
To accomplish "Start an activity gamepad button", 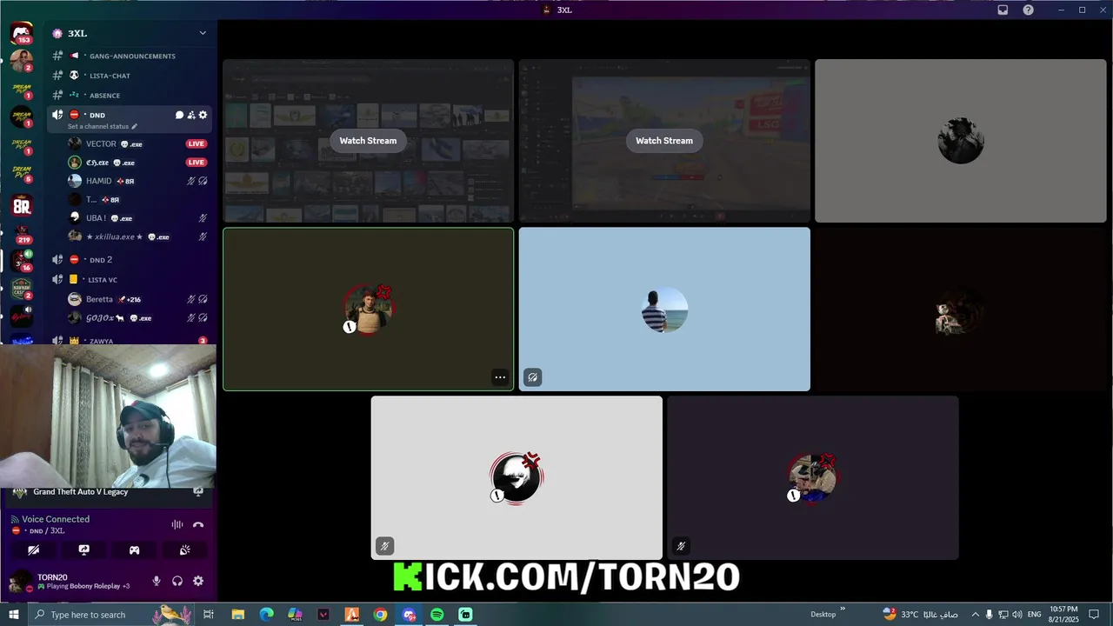I will click(x=135, y=550).
